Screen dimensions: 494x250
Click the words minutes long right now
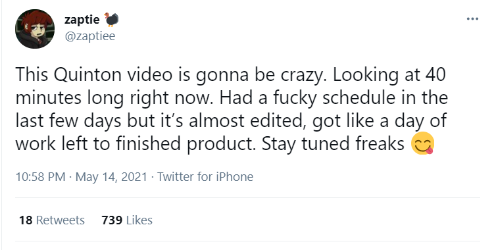[x=115, y=98]
